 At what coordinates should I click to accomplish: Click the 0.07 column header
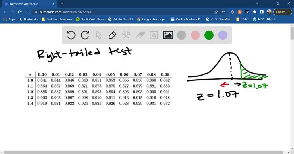tap(138, 74)
